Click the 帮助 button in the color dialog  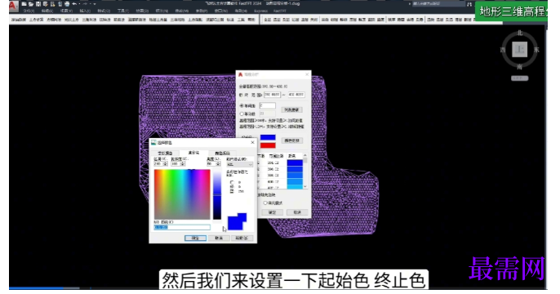[x=242, y=238]
